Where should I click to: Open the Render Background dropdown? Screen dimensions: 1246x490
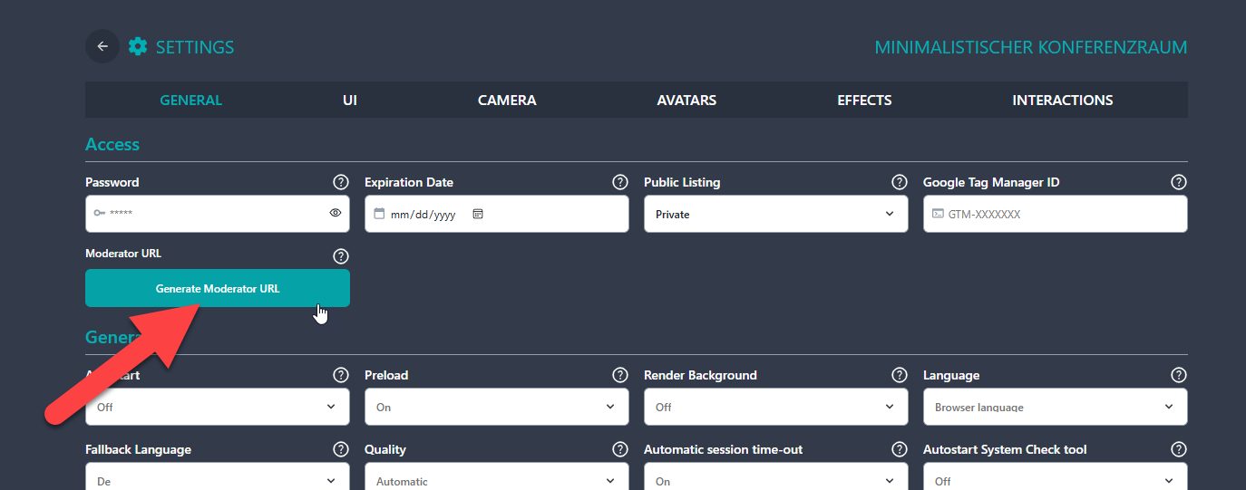pyautogui.click(x=775, y=407)
